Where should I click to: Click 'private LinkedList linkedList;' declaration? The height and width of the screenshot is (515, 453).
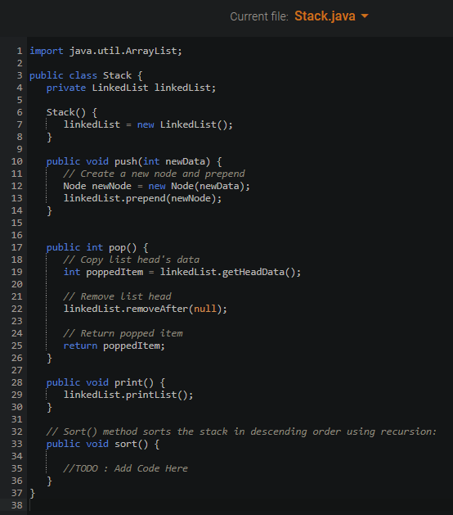pos(131,88)
